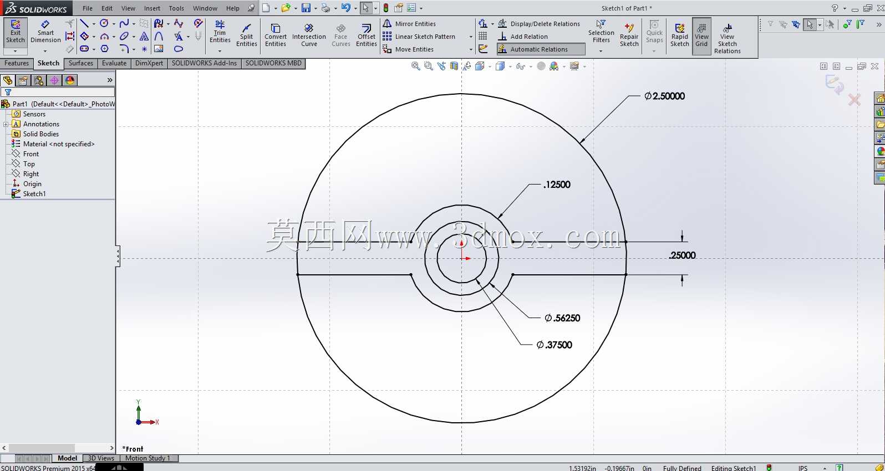Image resolution: width=885 pixels, height=471 pixels.
Task: Open the Move Entities dropdown arrow
Action: point(471,49)
